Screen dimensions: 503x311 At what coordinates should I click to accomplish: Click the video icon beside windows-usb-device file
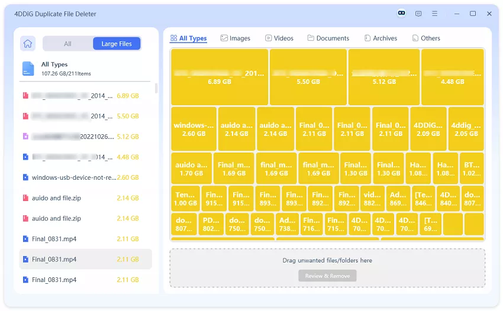coord(25,177)
